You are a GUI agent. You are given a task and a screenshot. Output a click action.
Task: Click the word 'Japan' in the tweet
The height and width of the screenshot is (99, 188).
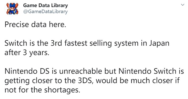pos(159,44)
